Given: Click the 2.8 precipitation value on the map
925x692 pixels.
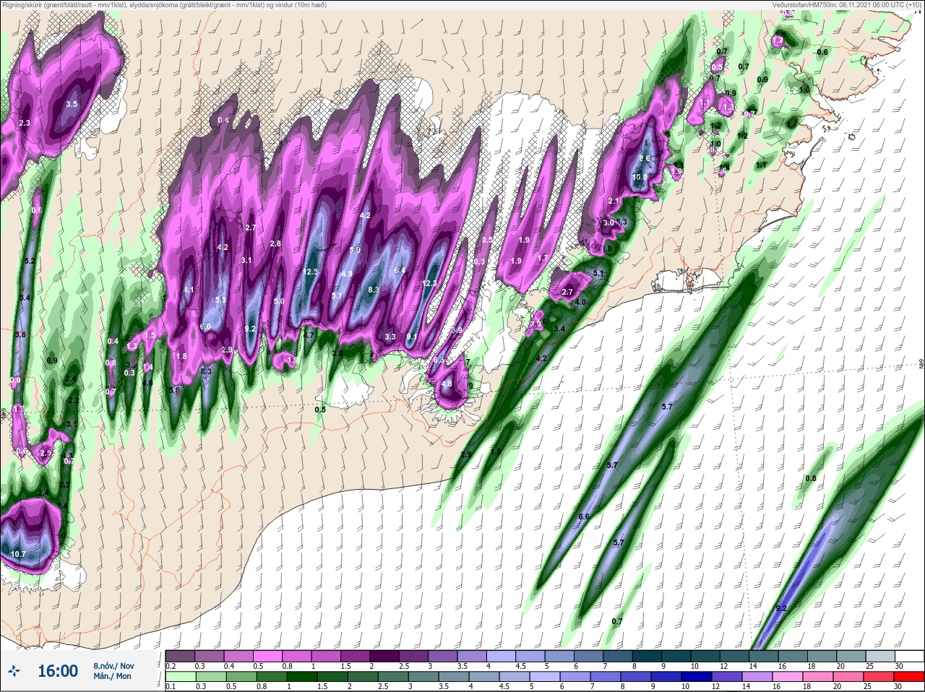Looking at the screenshot, I should click(x=275, y=244).
